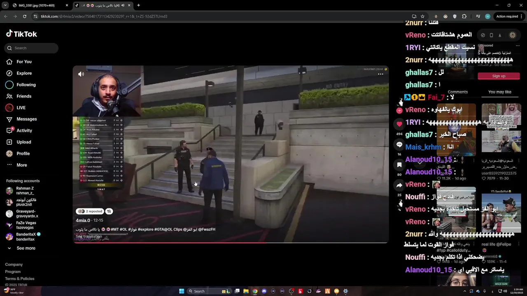The height and width of the screenshot is (296, 527).
Task: Switch to the Comments tab
Action: coord(457,92)
